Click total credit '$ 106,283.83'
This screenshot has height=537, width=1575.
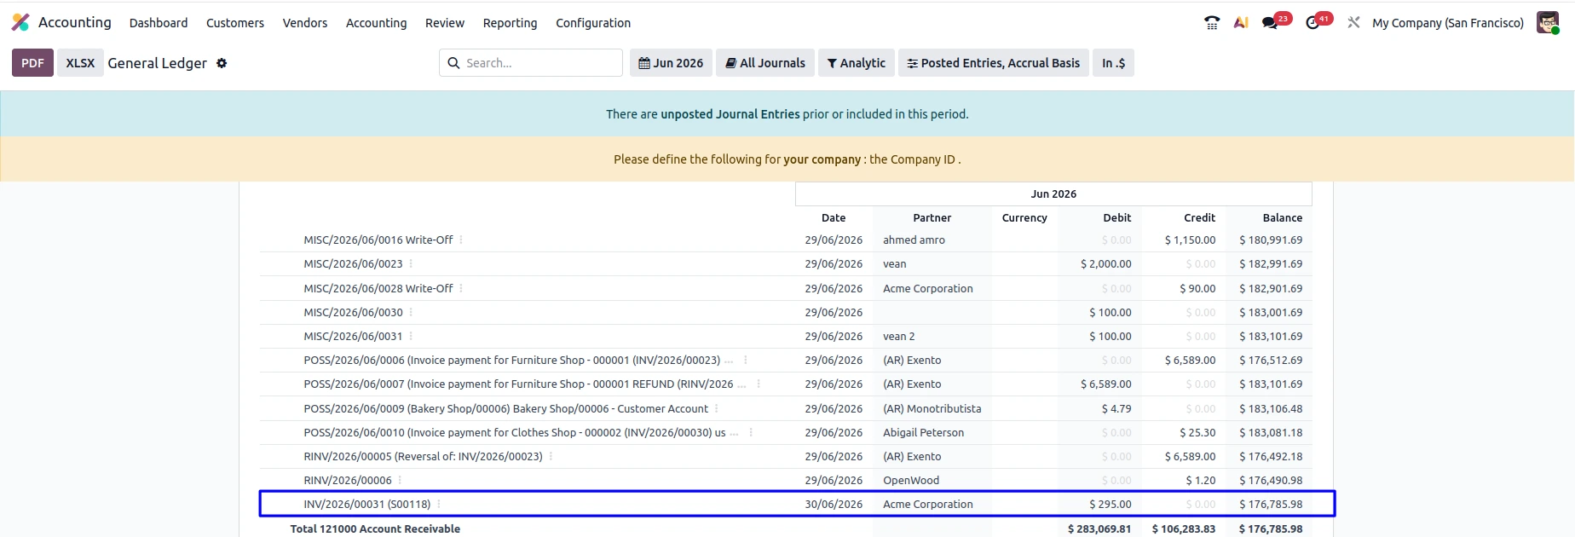point(1184,529)
